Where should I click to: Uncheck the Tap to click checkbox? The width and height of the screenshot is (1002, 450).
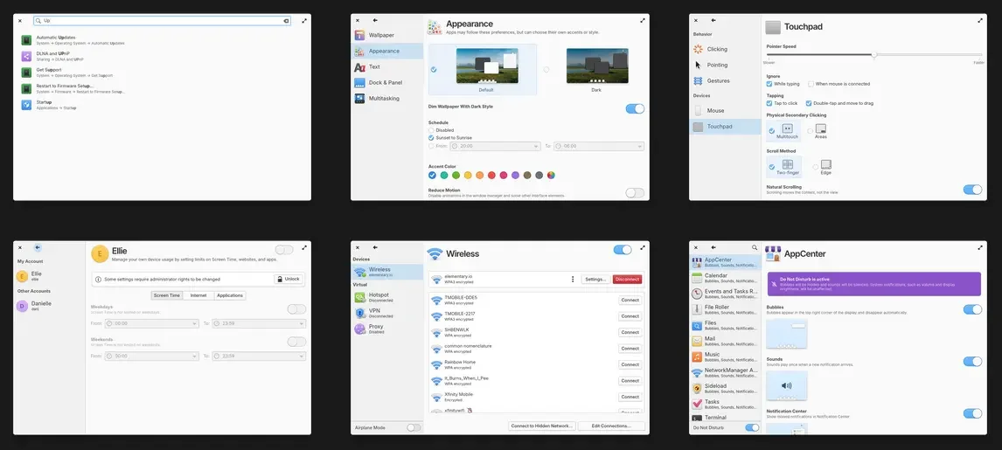(x=769, y=103)
